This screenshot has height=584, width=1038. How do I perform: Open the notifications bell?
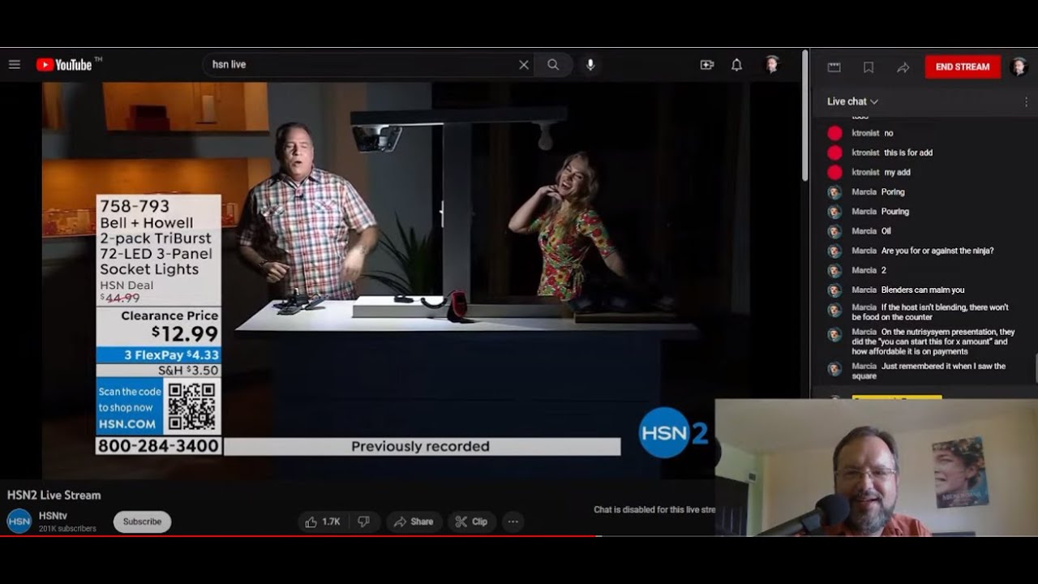(x=736, y=65)
